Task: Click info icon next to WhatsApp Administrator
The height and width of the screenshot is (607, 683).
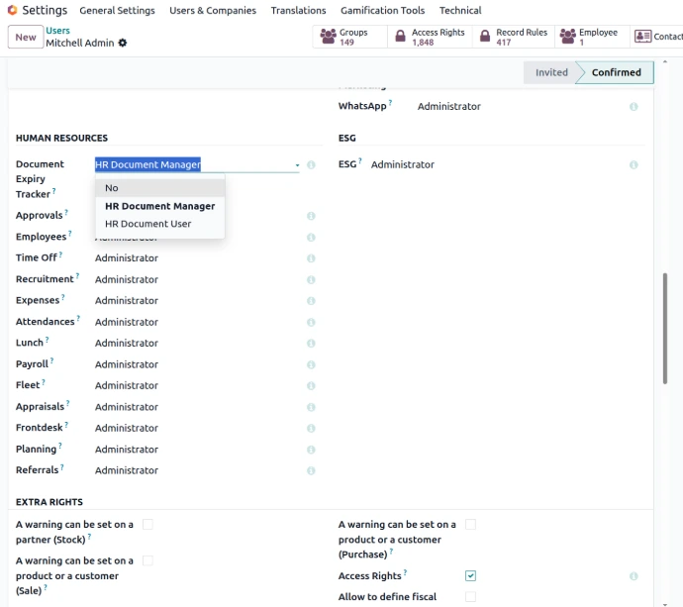Action: (634, 107)
